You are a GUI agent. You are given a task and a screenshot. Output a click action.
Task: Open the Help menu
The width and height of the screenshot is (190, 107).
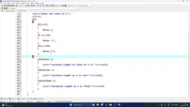point(42,3)
